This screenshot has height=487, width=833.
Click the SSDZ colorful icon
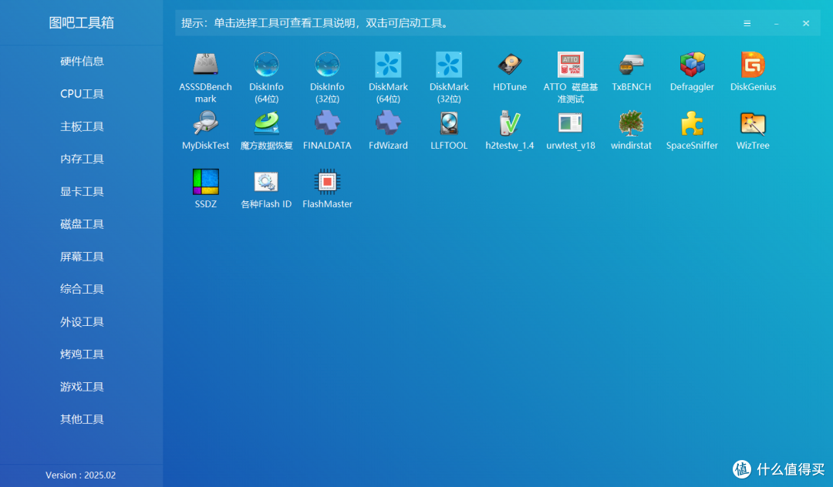click(x=206, y=181)
